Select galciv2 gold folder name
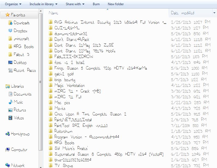Viewport: 217px width, 168px height. 64,74
